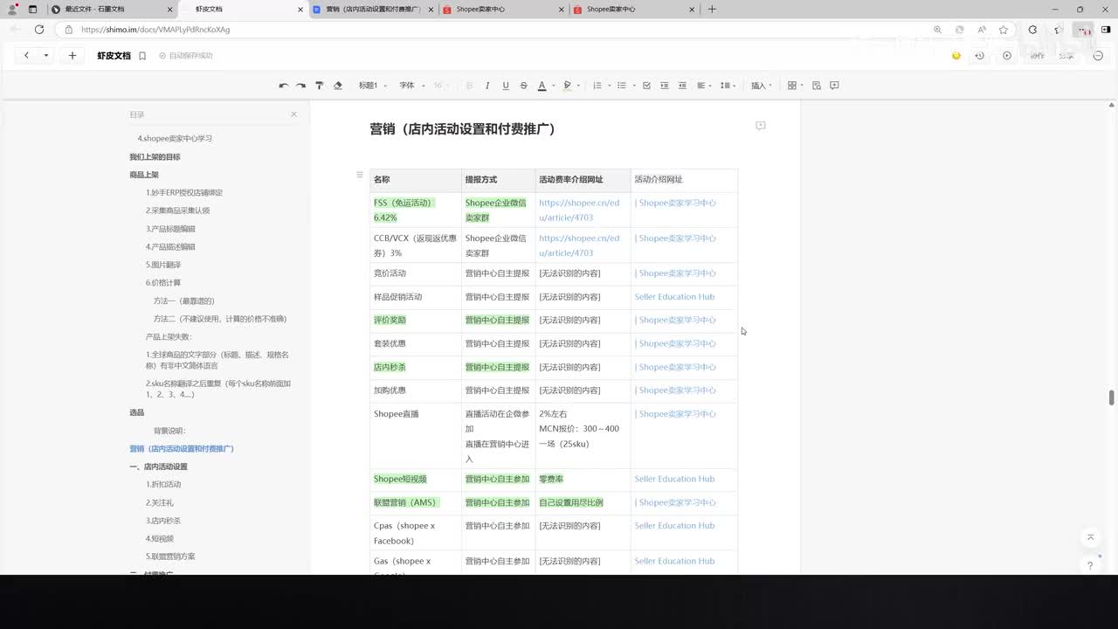Open Seller Education Hub link in 样品促销活动 row

point(674,297)
